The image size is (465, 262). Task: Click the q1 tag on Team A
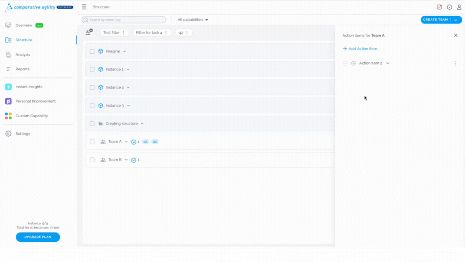pyautogui.click(x=145, y=142)
